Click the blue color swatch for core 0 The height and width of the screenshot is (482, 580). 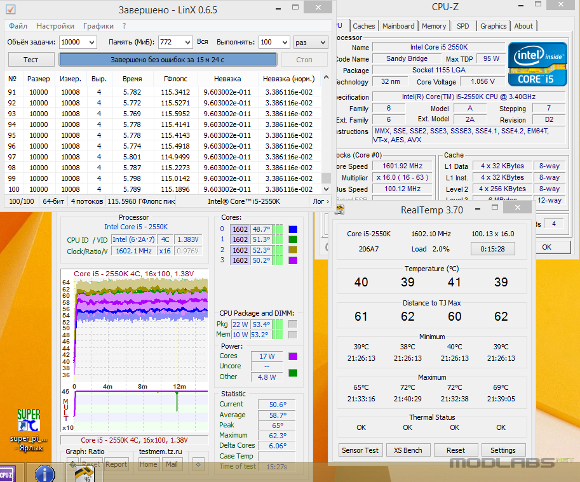coord(293,229)
